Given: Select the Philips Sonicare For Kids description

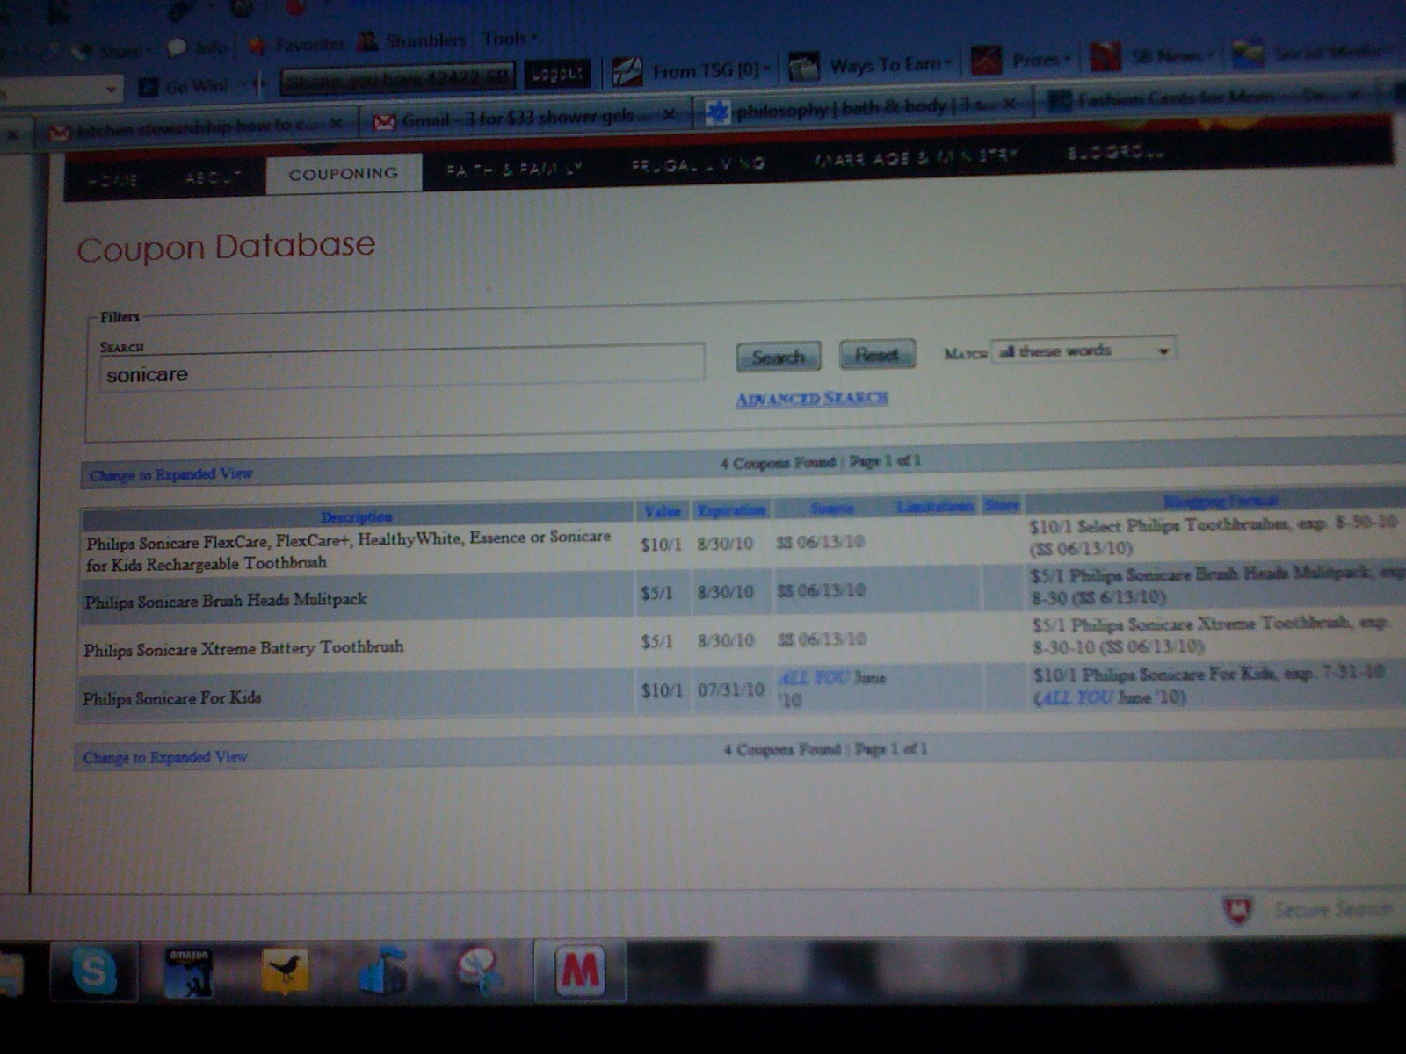Looking at the screenshot, I should [171, 698].
